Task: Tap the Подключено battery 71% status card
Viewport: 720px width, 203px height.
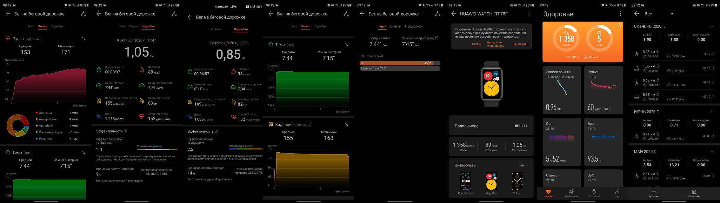Action: pos(491,126)
